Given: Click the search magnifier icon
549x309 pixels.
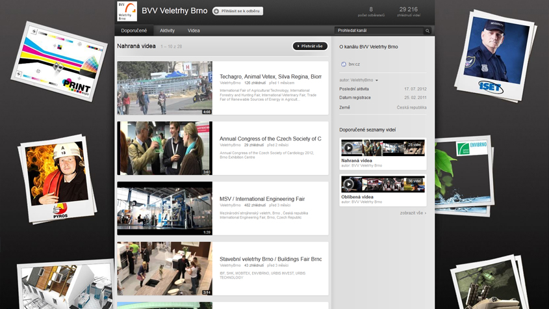Looking at the screenshot, I should (427, 31).
